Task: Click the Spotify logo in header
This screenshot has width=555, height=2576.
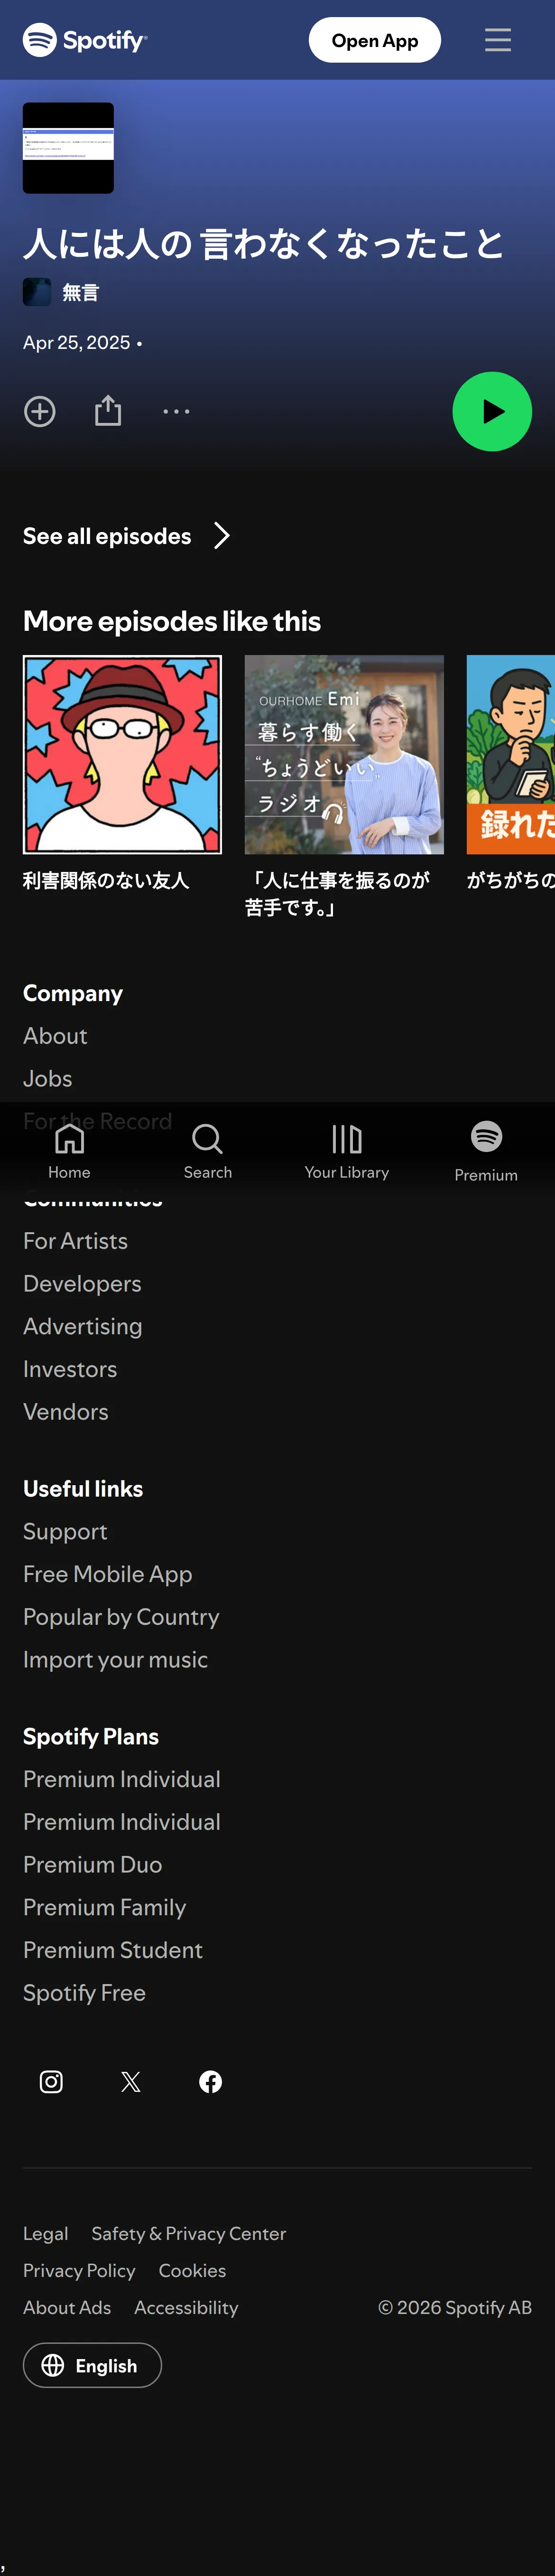Action: coord(85,40)
